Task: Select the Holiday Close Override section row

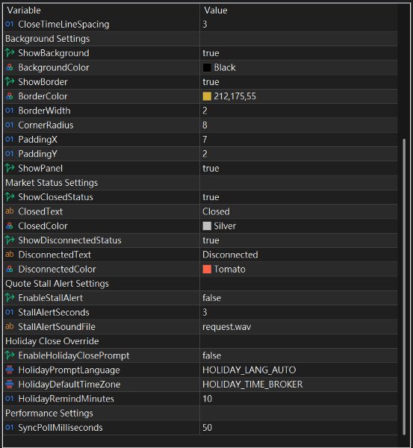Action: tap(200, 341)
